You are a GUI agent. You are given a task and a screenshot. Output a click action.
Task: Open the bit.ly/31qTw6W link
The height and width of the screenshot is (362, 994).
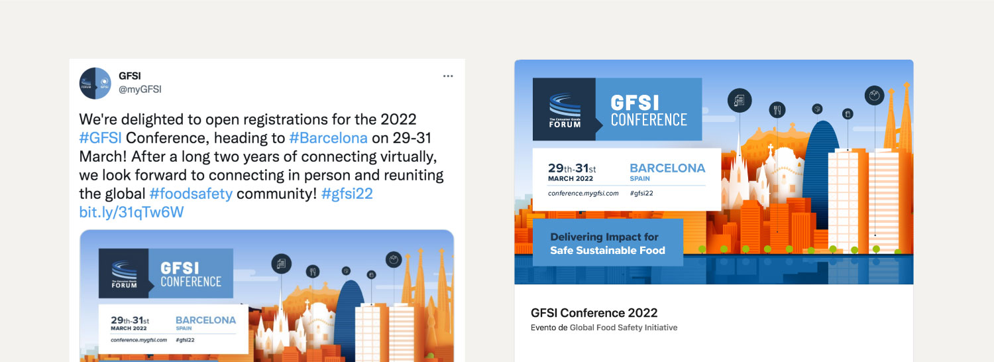coord(131,212)
